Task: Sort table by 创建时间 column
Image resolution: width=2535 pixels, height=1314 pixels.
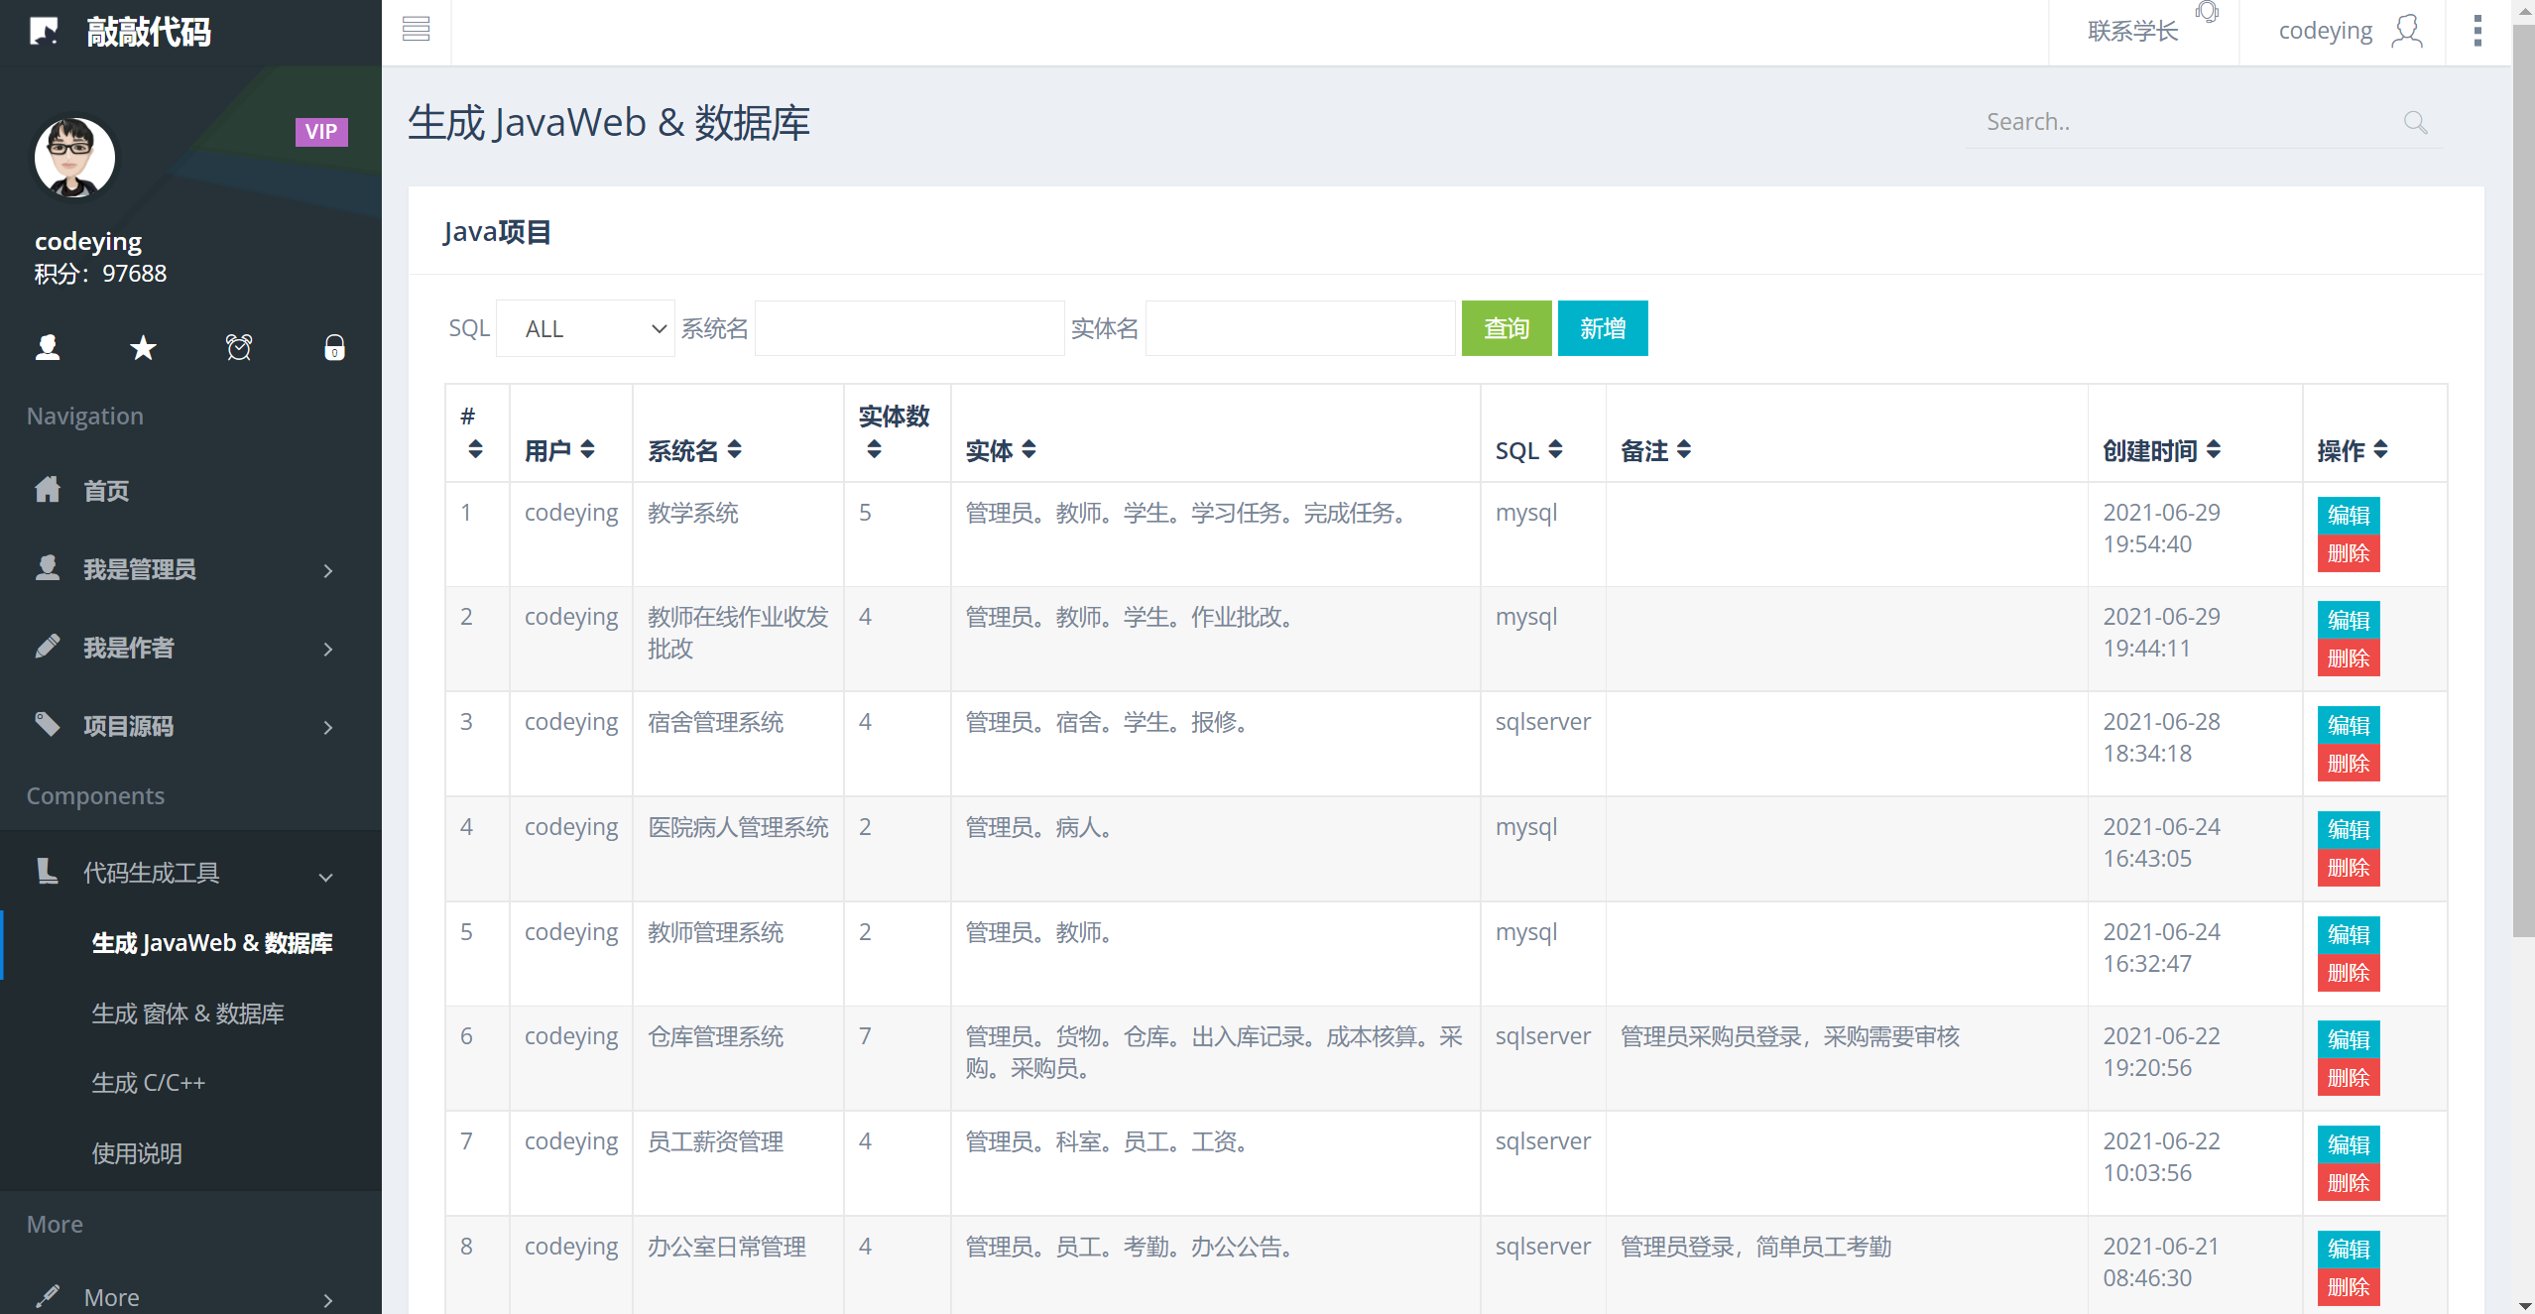Action: [2214, 449]
